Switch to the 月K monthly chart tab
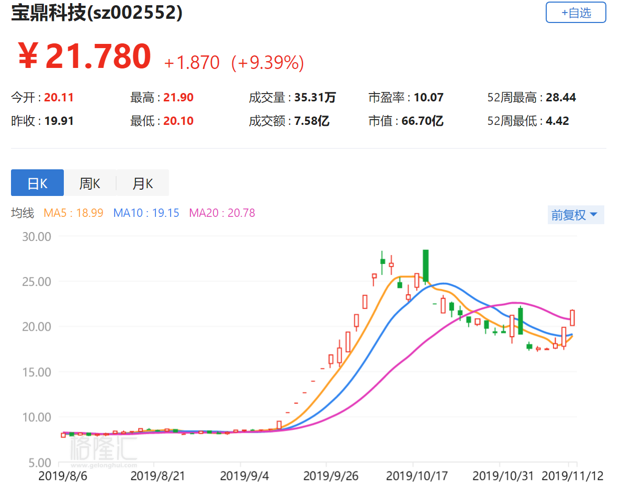Image resolution: width=620 pixels, height=486 pixels. click(143, 183)
